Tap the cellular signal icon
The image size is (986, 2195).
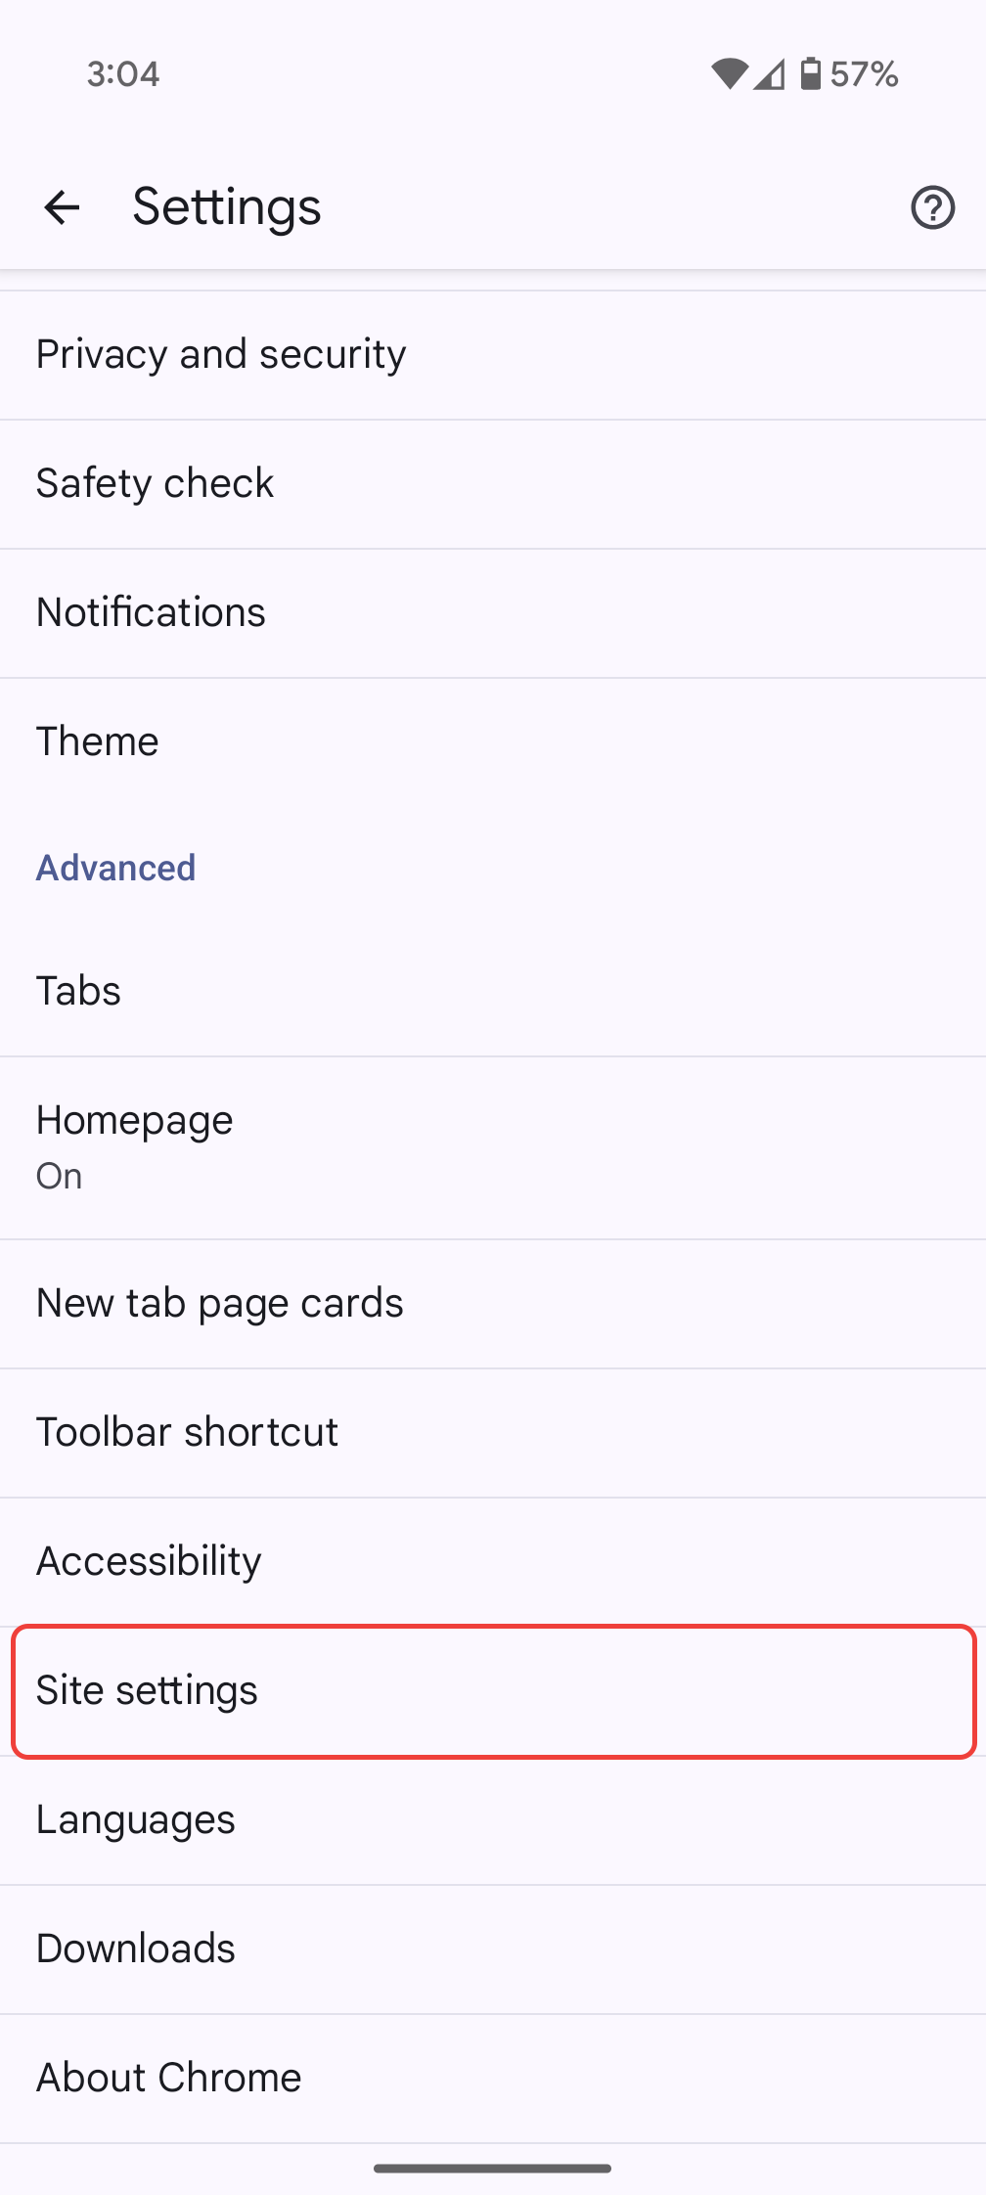770,74
